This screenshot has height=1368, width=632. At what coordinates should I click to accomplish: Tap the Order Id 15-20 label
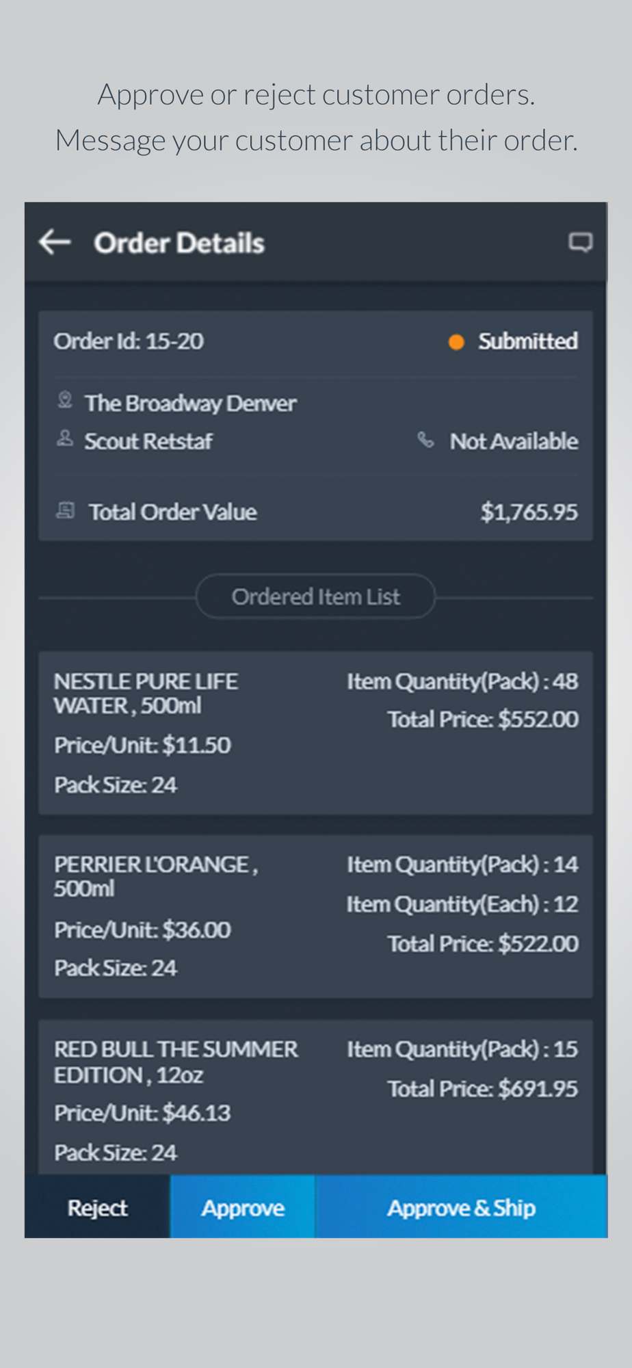click(x=129, y=341)
